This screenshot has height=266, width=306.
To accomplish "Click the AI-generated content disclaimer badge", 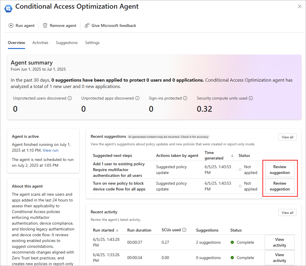I will [168, 137].
